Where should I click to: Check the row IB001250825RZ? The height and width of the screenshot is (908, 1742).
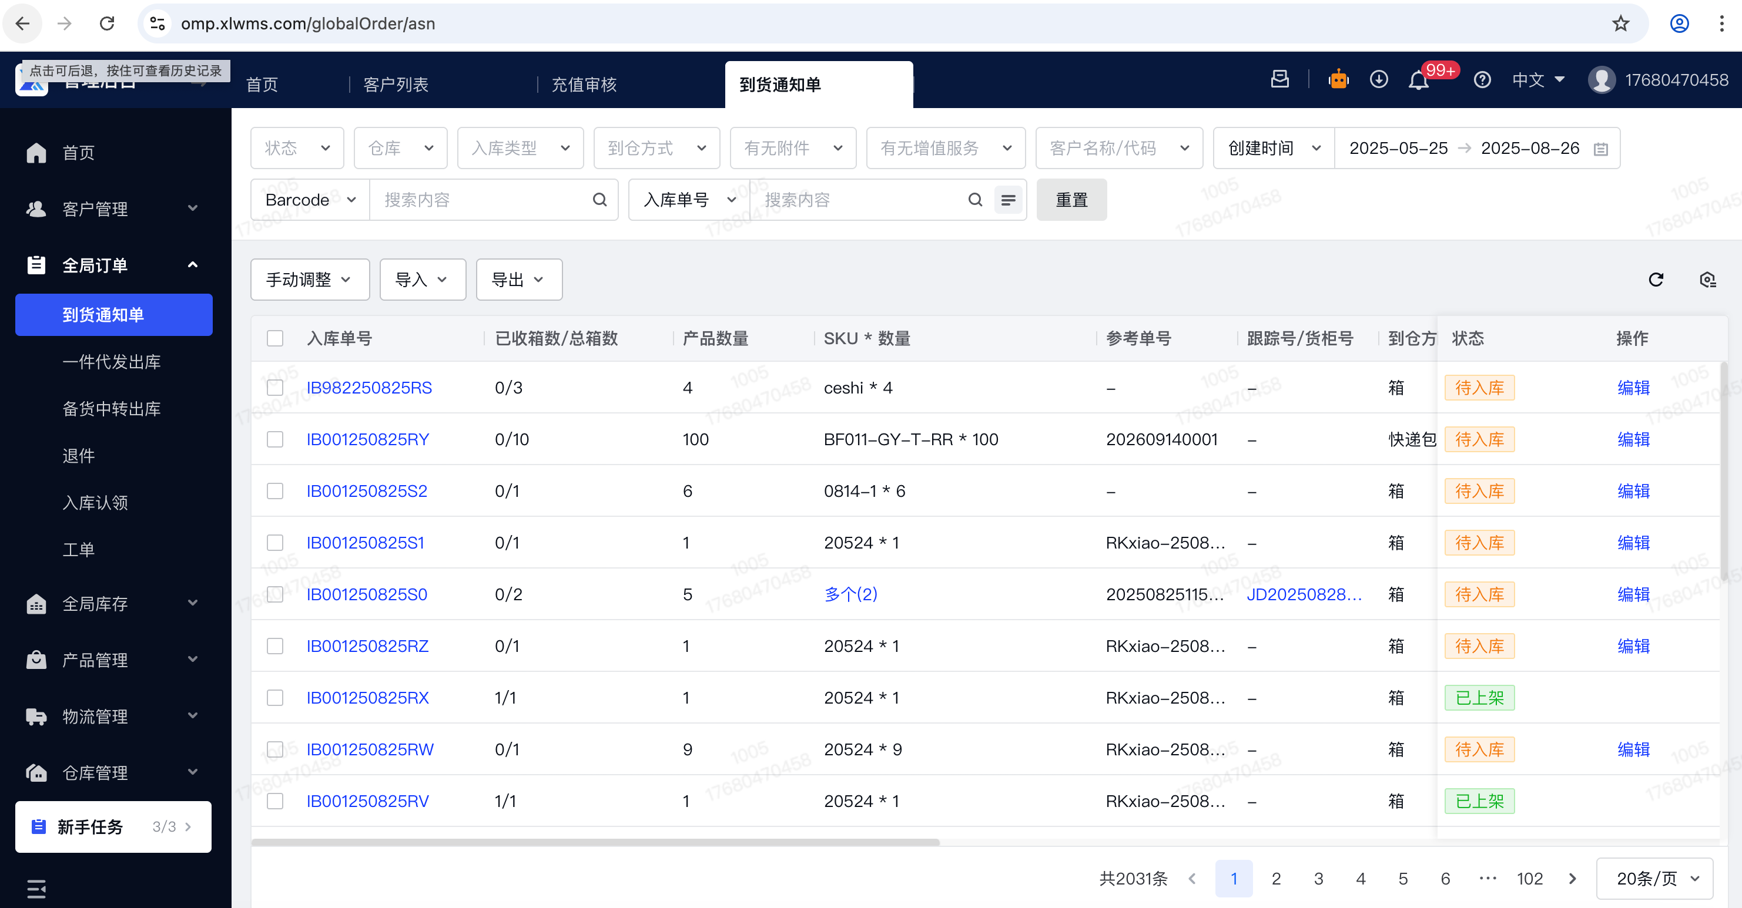point(274,646)
